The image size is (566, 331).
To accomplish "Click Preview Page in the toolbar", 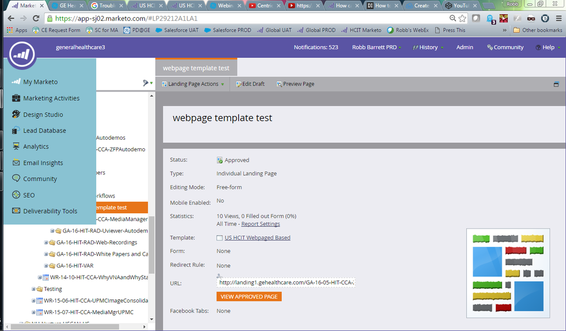I will pos(295,84).
